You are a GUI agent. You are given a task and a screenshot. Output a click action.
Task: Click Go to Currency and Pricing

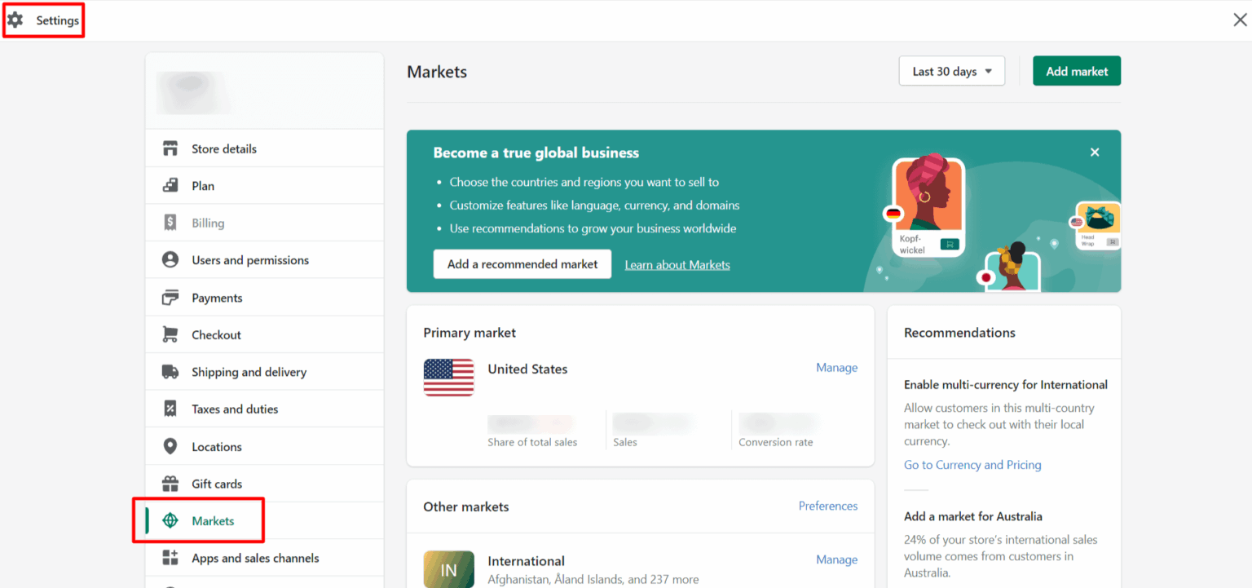pyautogui.click(x=972, y=464)
